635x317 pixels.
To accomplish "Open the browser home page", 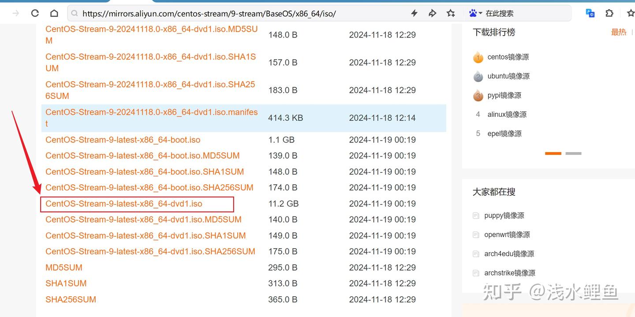I will [53, 13].
